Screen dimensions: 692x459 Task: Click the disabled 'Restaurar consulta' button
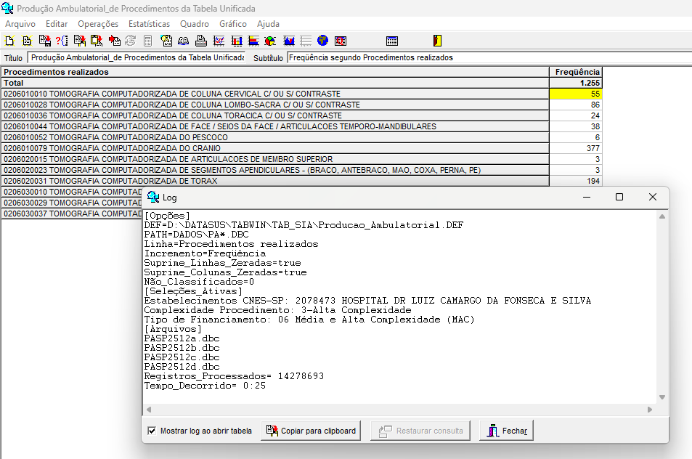(x=420, y=431)
